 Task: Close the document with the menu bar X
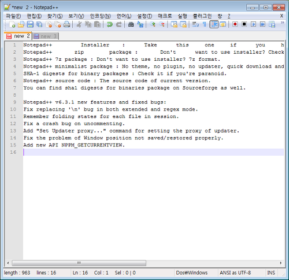pyautogui.click(x=281, y=16)
